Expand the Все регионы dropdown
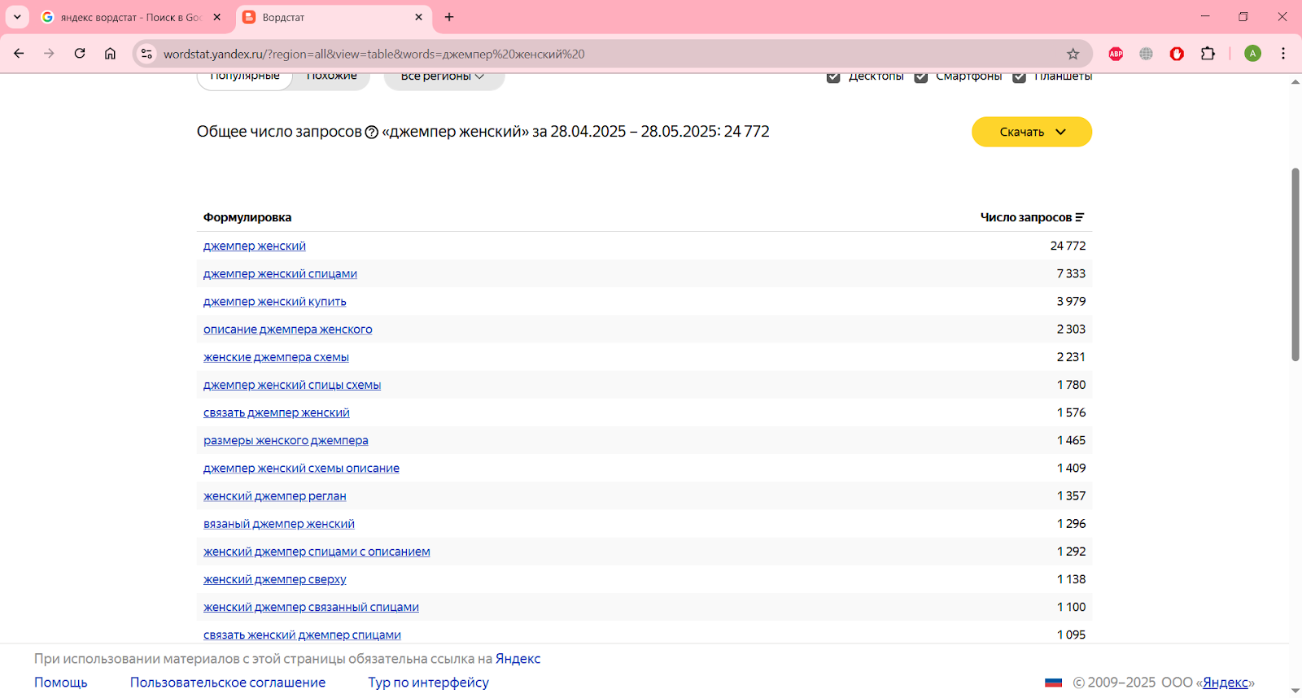Image resolution: width=1302 pixels, height=698 pixels. pos(443,77)
